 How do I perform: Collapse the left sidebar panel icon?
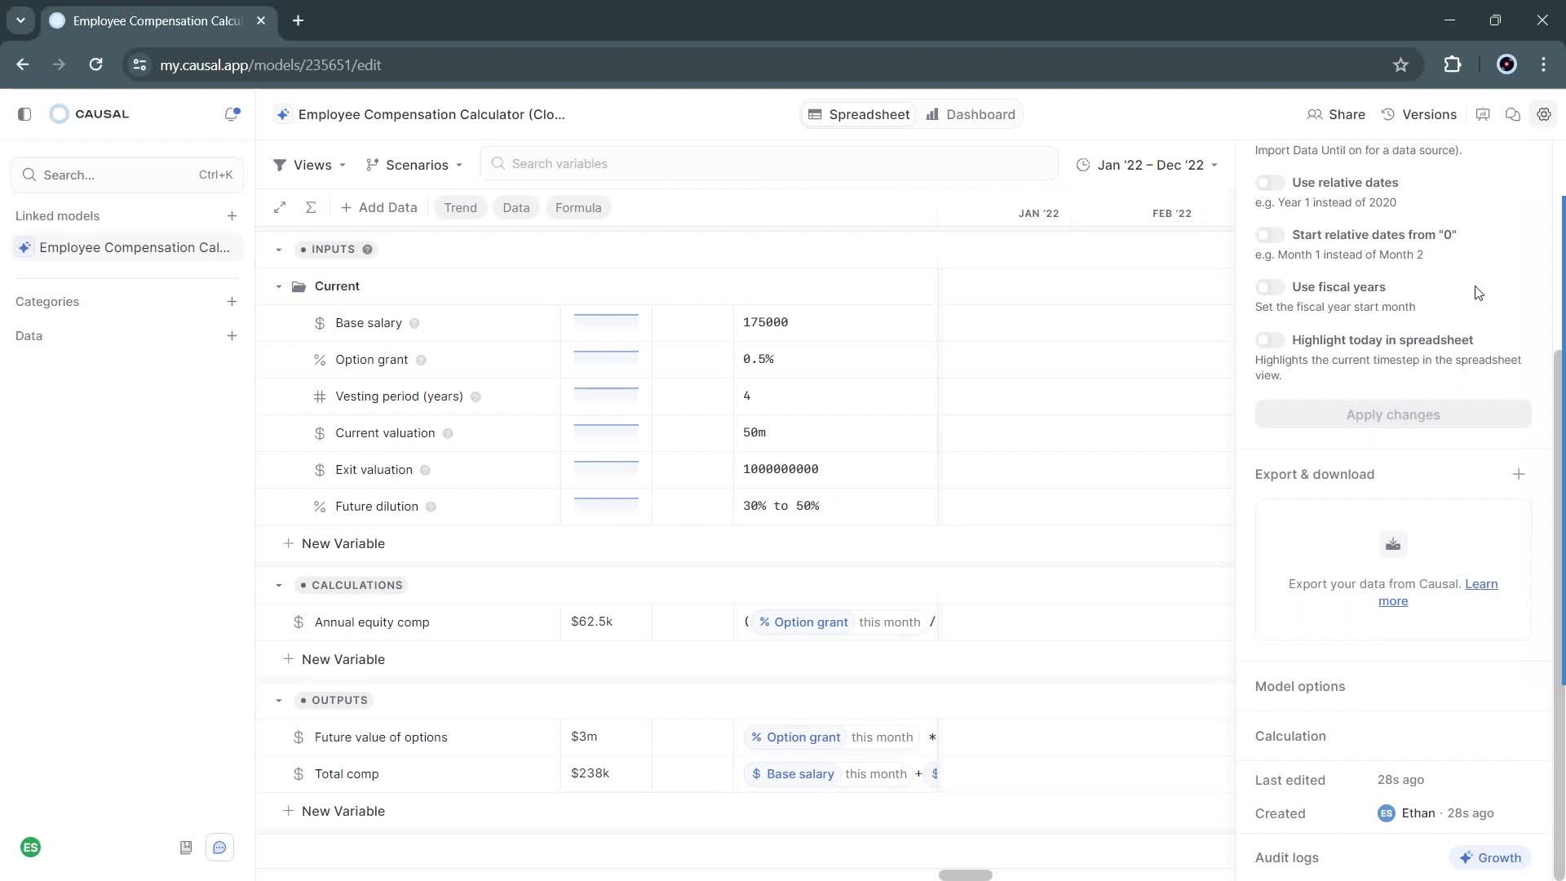click(x=24, y=114)
